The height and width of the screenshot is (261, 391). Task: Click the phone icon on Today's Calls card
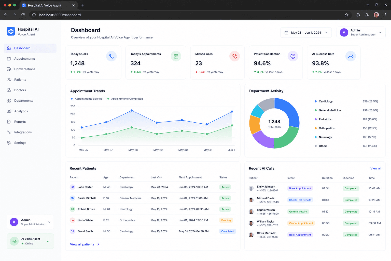(111, 56)
